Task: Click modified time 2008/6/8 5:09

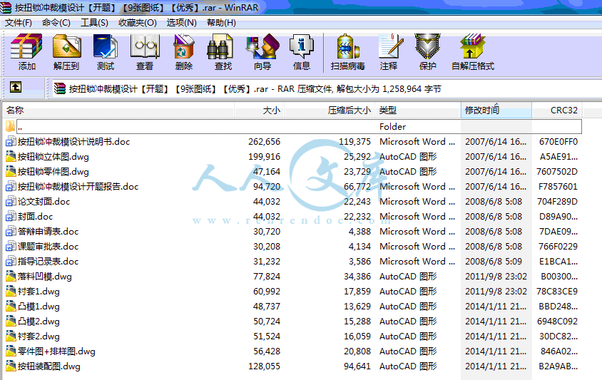Action: 494,262
